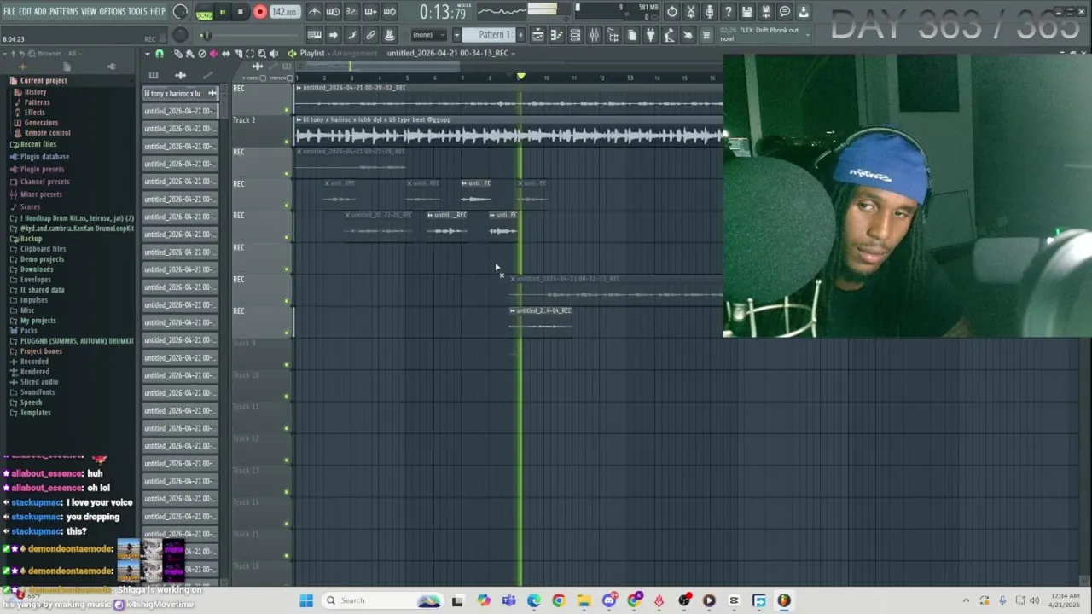The height and width of the screenshot is (614, 1092).
Task: Open the FILE menu
Action: 9,12
